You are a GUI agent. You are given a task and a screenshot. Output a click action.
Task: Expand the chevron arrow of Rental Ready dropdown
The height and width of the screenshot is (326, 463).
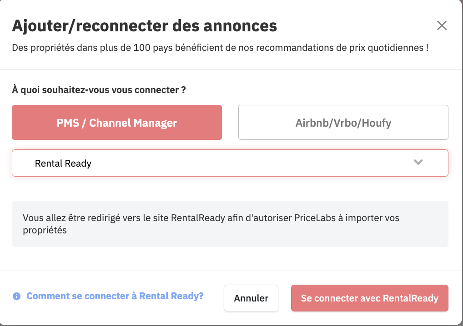click(418, 162)
